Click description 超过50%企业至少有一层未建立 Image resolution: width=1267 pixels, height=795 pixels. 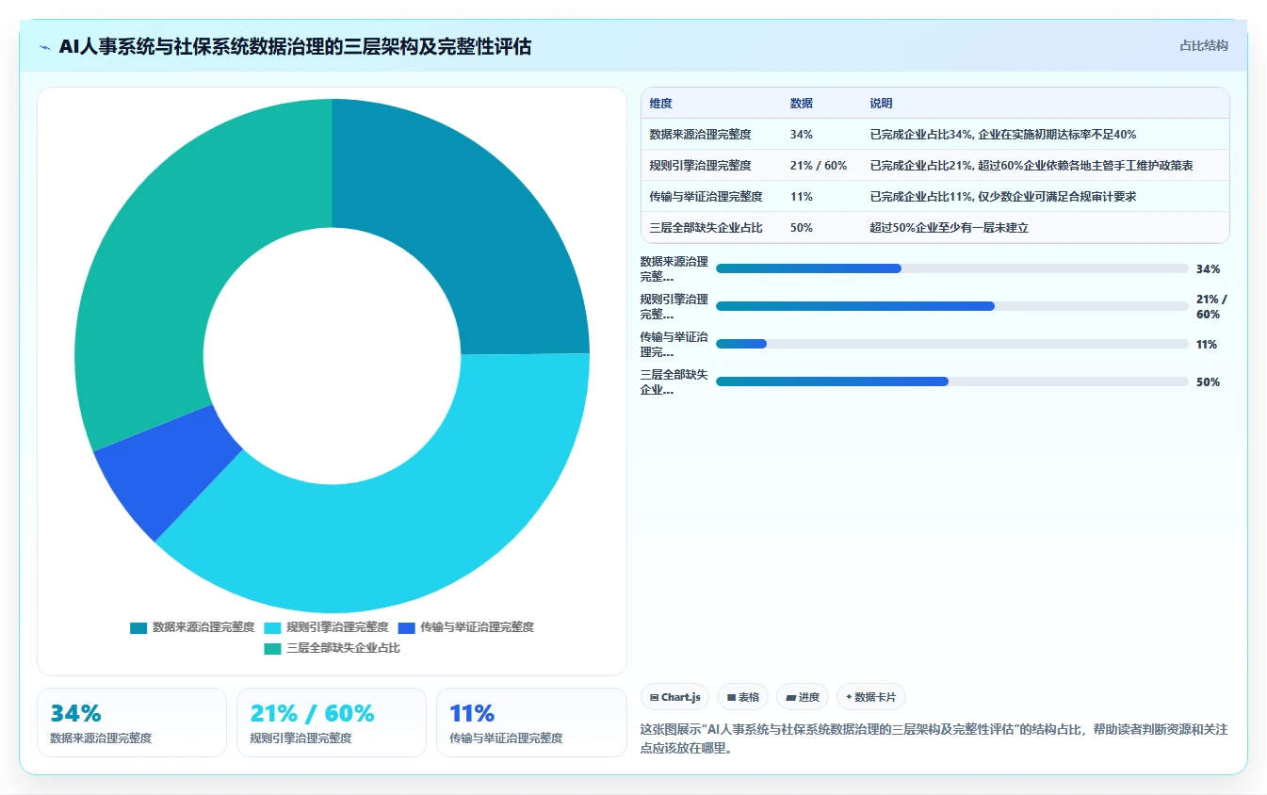tap(949, 228)
